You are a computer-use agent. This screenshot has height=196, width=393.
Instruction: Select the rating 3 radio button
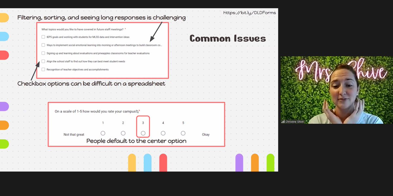[x=143, y=133]
